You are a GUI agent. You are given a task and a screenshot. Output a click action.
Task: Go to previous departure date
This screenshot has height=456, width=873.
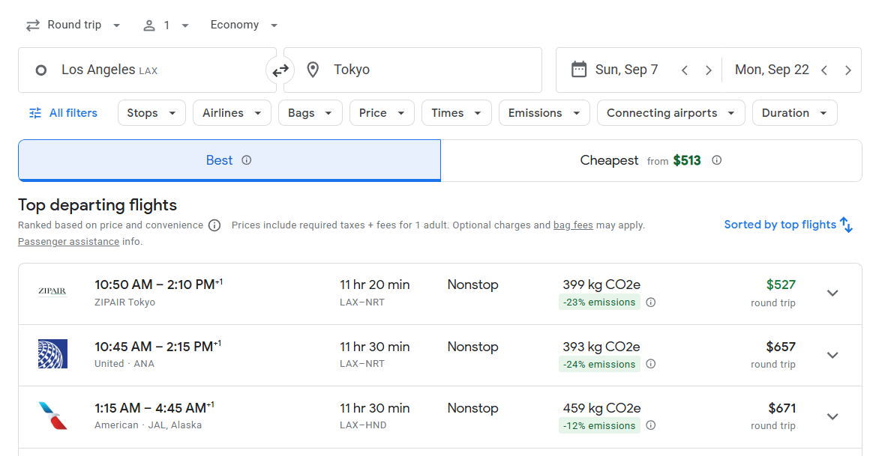click(x=685, y=70)
